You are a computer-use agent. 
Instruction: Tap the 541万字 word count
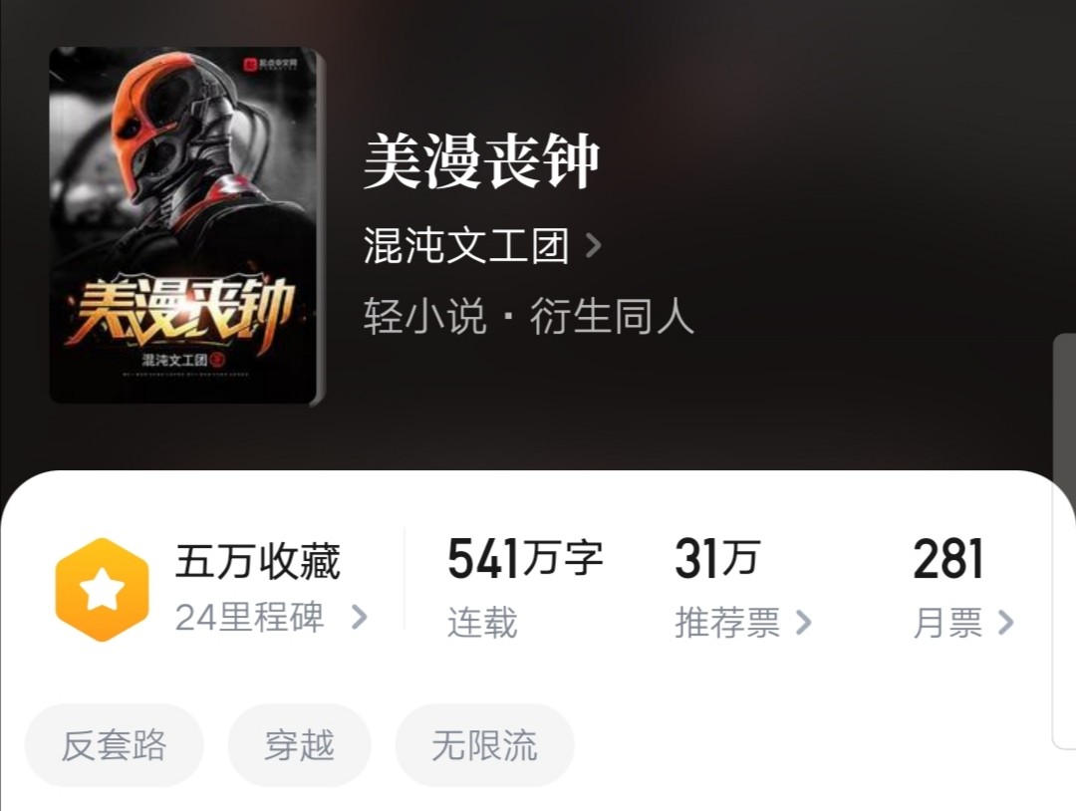click(526, 559)
